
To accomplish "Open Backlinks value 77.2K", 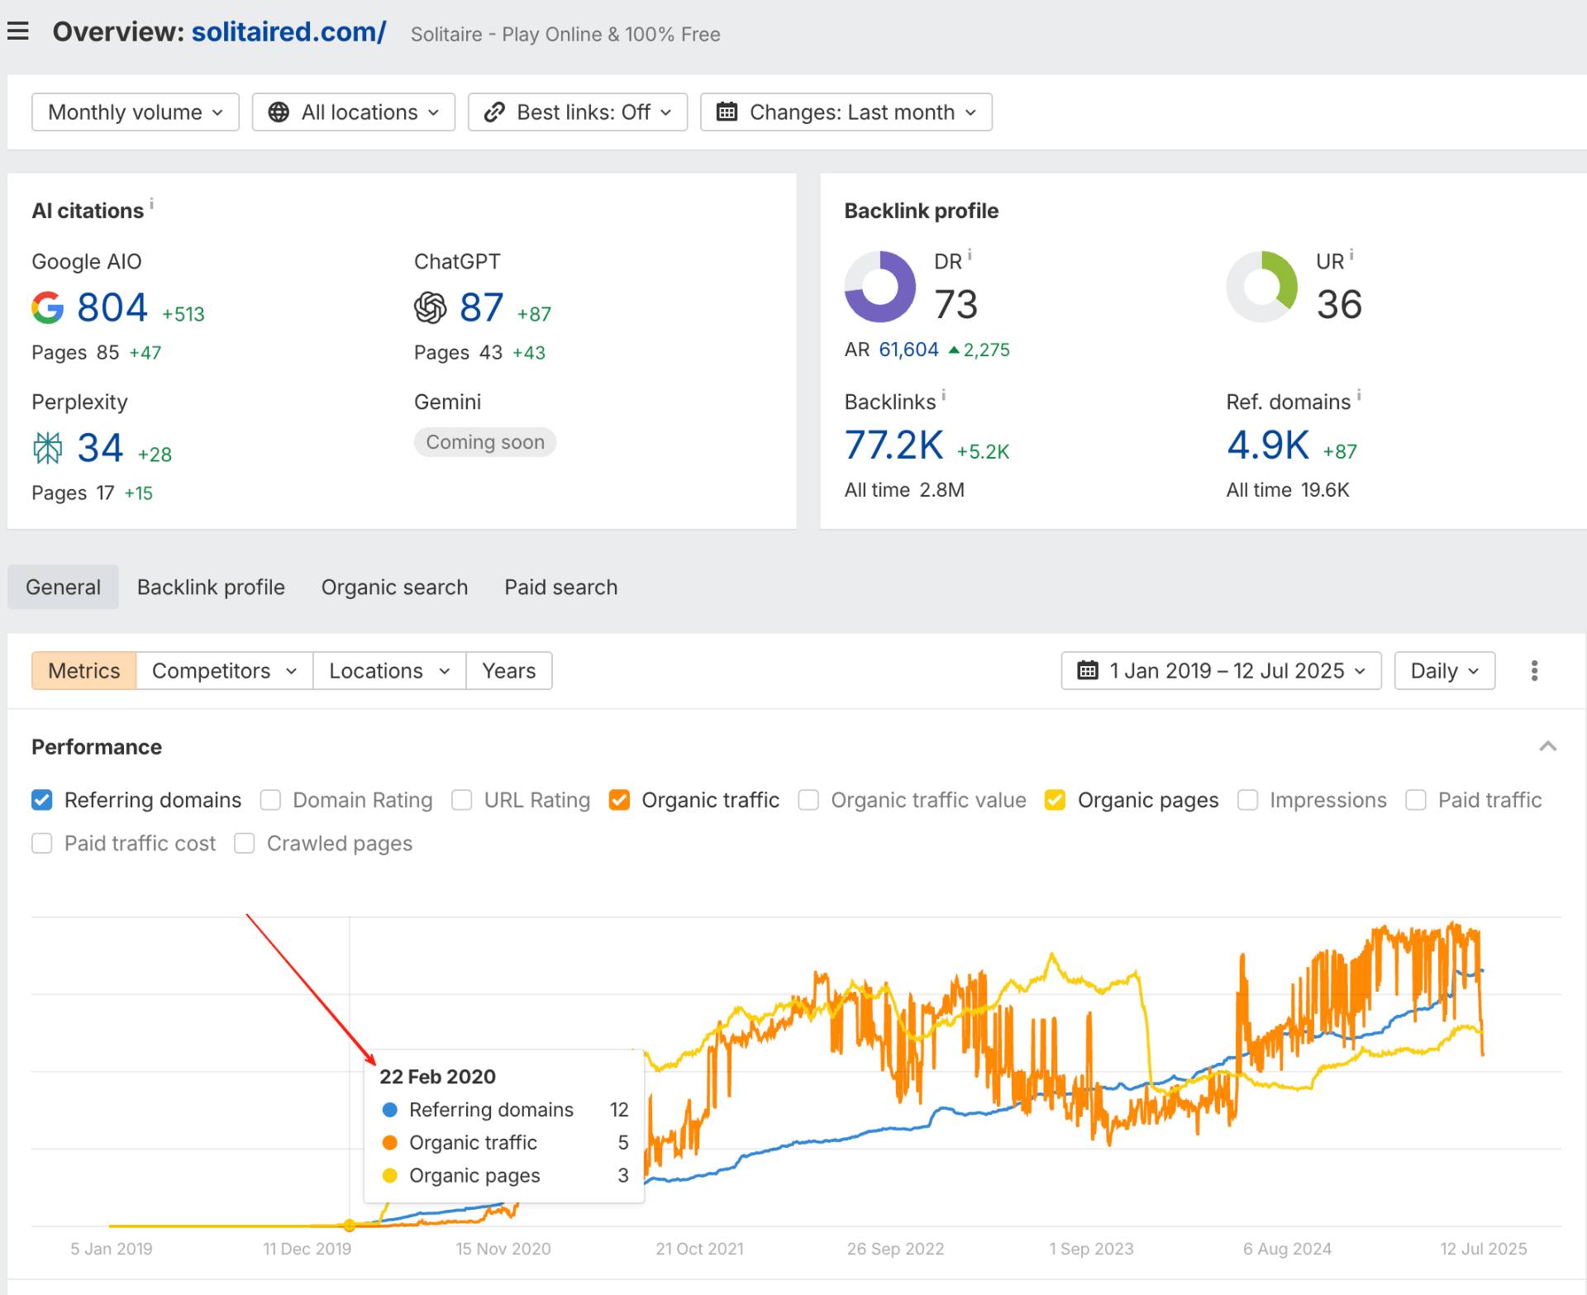I will coord(894,445).
